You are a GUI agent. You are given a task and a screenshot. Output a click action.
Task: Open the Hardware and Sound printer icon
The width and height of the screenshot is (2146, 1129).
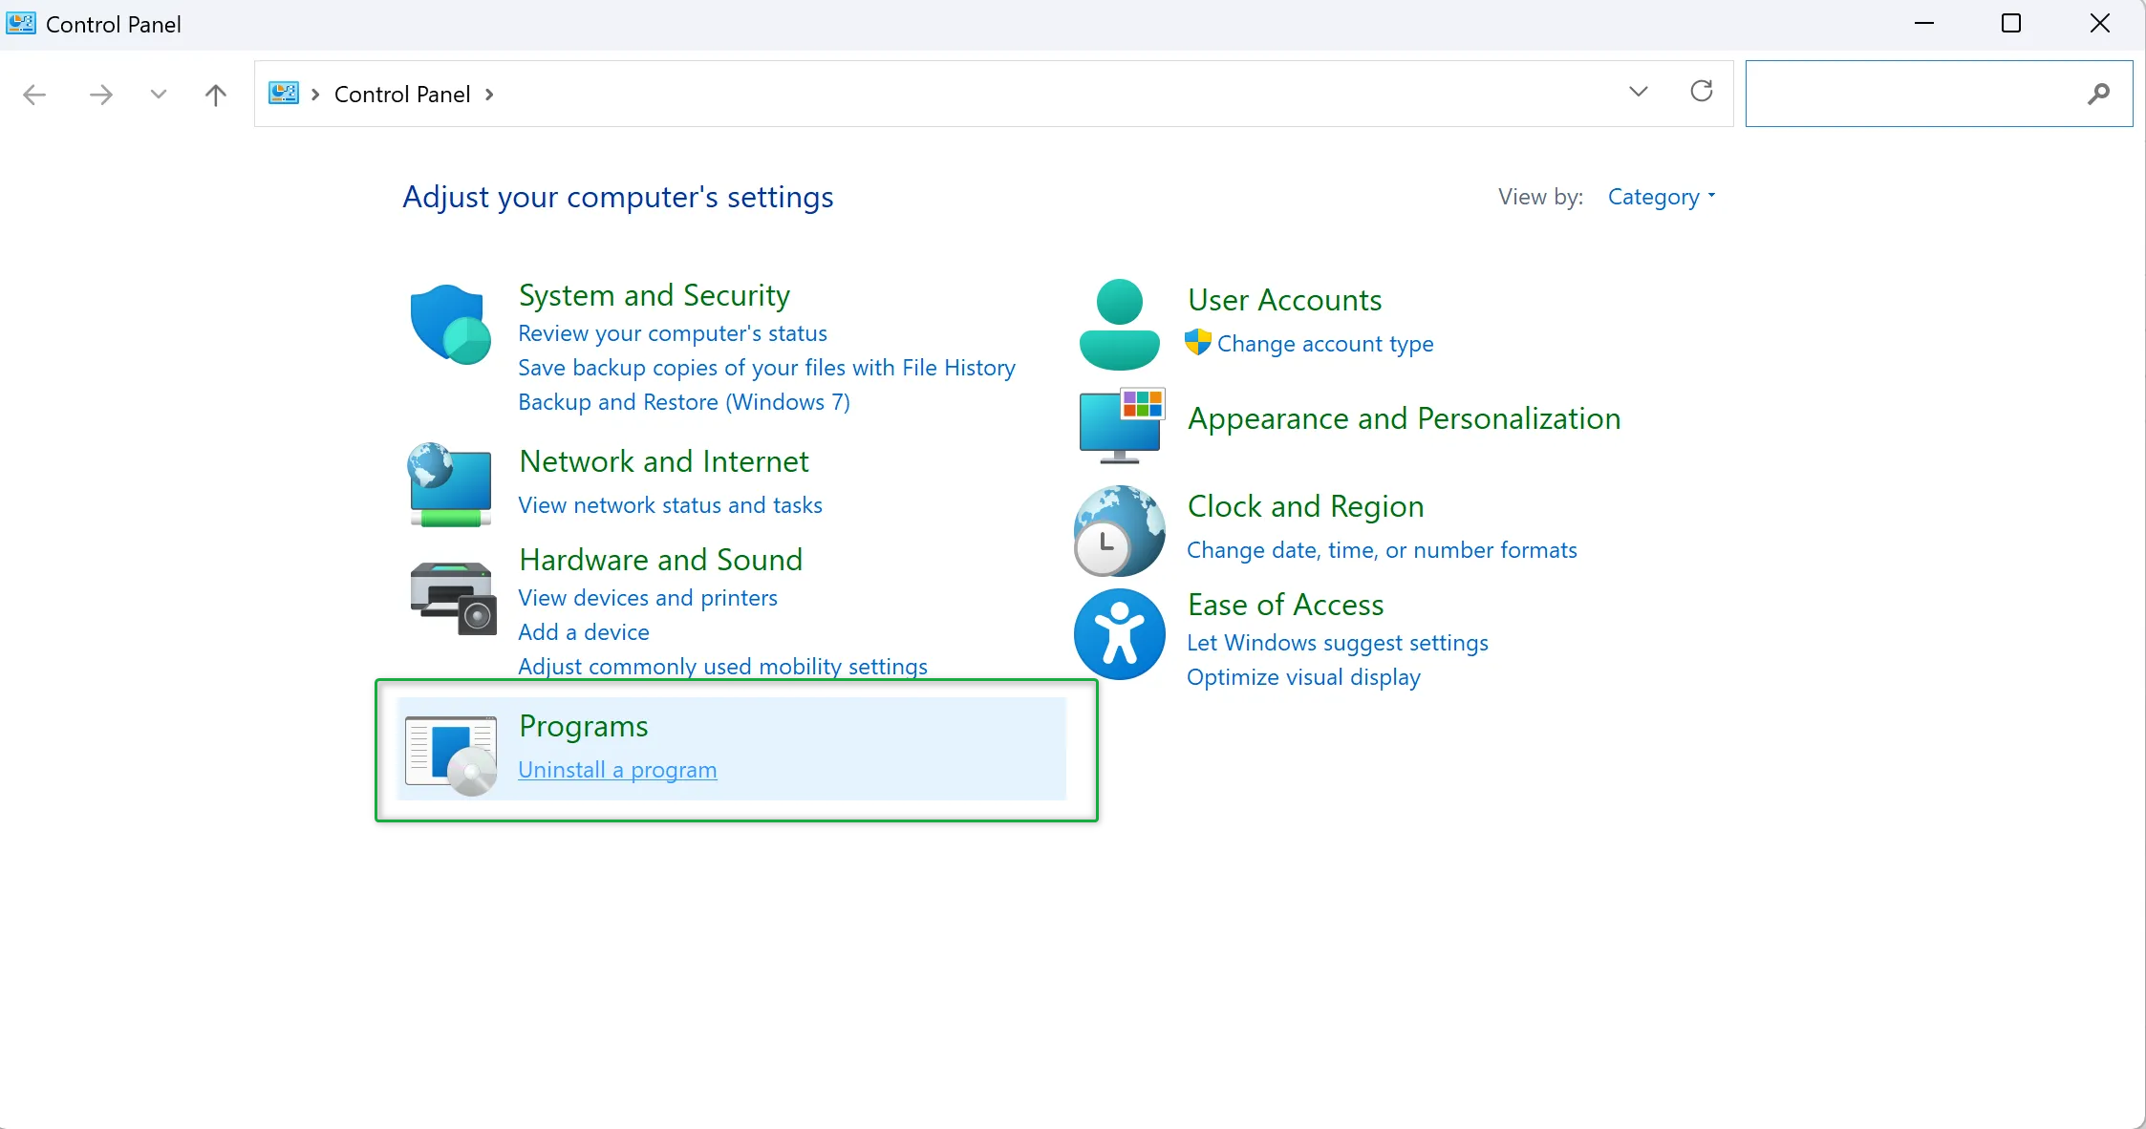click(x=454, y=598)
